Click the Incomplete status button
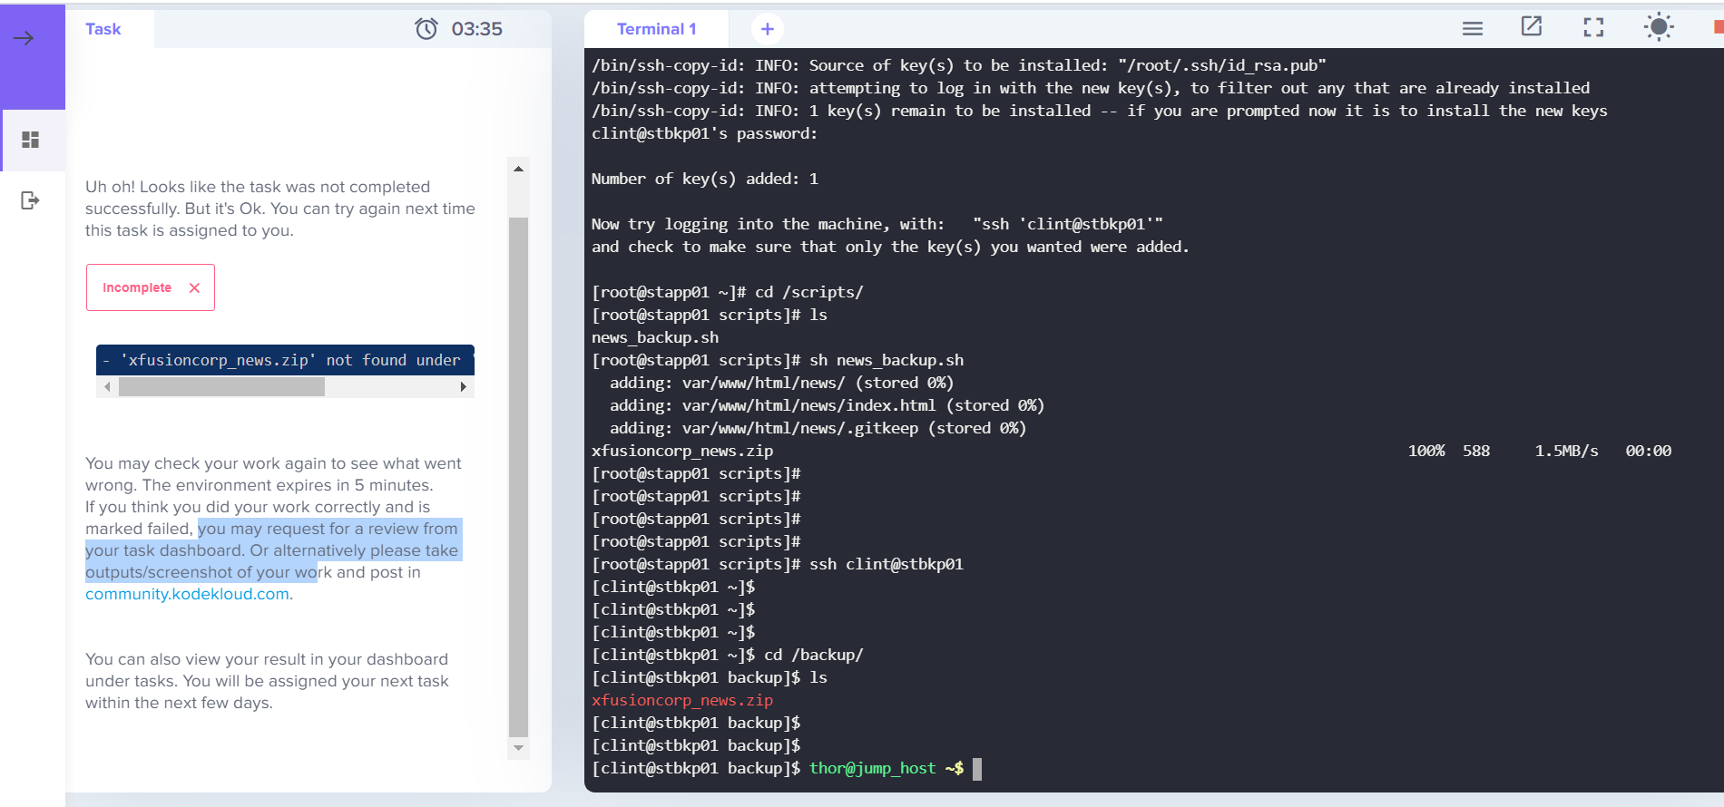1724x807 pixels. click(x=137, y=287)
